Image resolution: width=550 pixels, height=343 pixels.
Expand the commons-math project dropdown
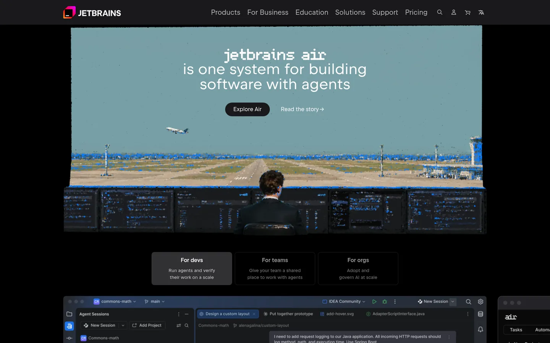click(x=115, y=301)
